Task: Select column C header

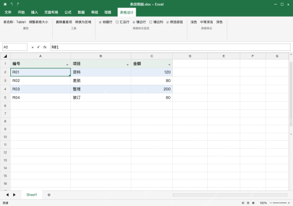Action: [152, 56]
